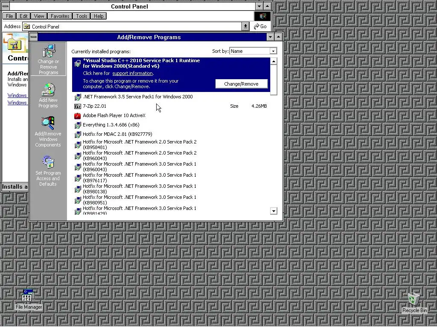Open the Favorites menu in Control Panel

tap(60, 16)
